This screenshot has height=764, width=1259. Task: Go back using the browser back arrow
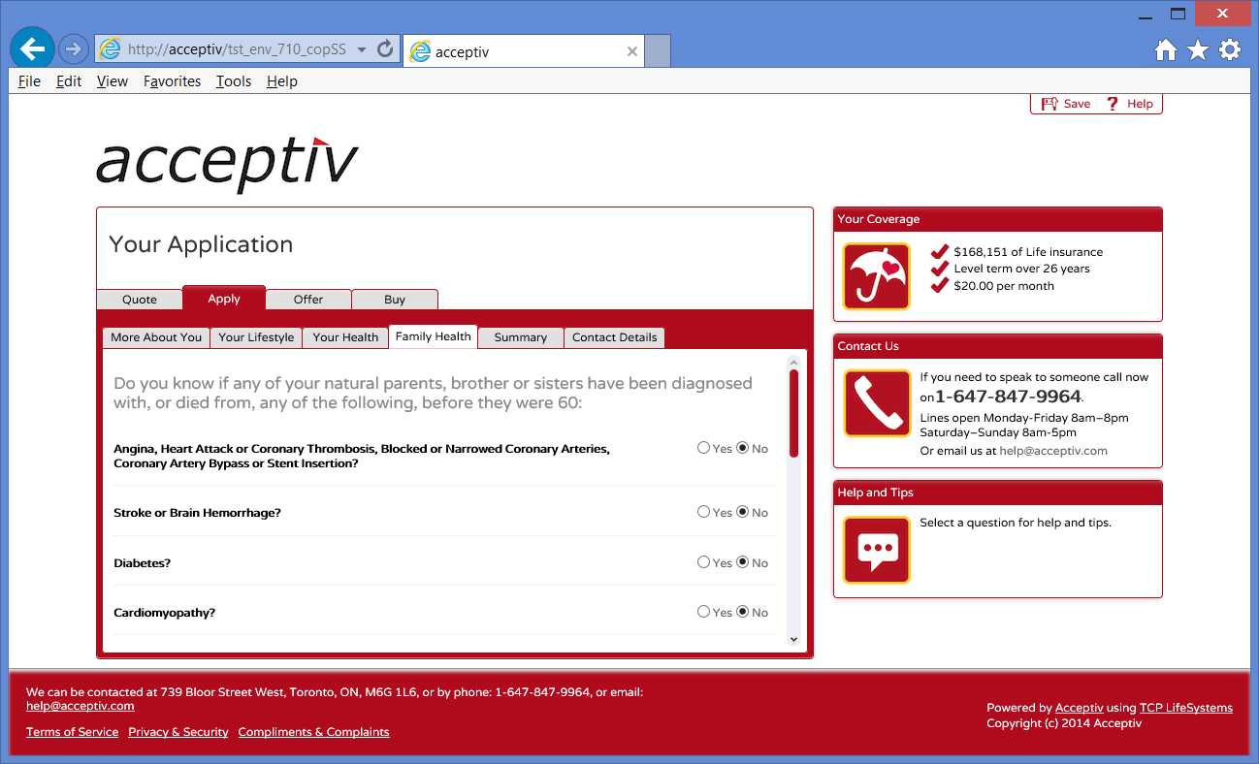click(33, 48)
